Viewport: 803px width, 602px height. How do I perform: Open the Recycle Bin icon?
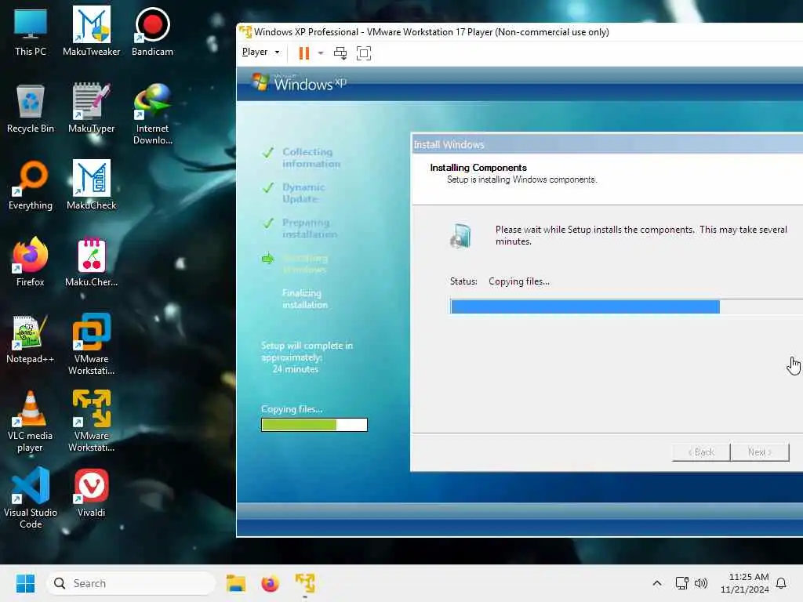31,109
